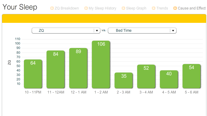Select the 106 bar for 1 - 2 AM
Image resolution: width=207 pixels, height=116 pixels.
pos(101,64)
